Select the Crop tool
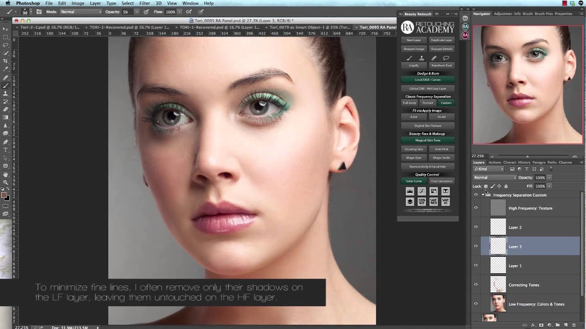 point(6,61)
